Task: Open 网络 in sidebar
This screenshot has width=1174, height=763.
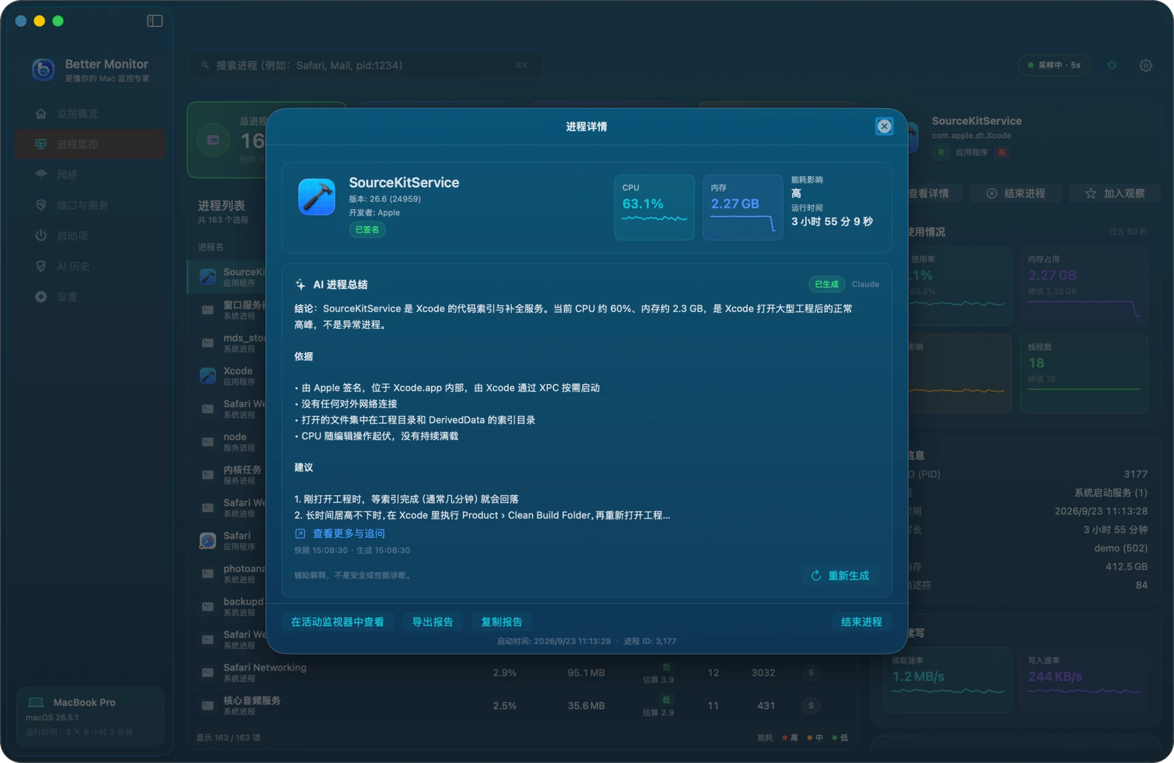Action: 90,175
